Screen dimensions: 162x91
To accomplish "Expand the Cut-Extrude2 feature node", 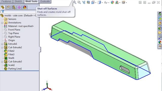I will coord(2,48).
